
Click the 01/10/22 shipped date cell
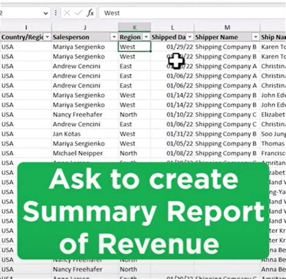pos(173,115)
